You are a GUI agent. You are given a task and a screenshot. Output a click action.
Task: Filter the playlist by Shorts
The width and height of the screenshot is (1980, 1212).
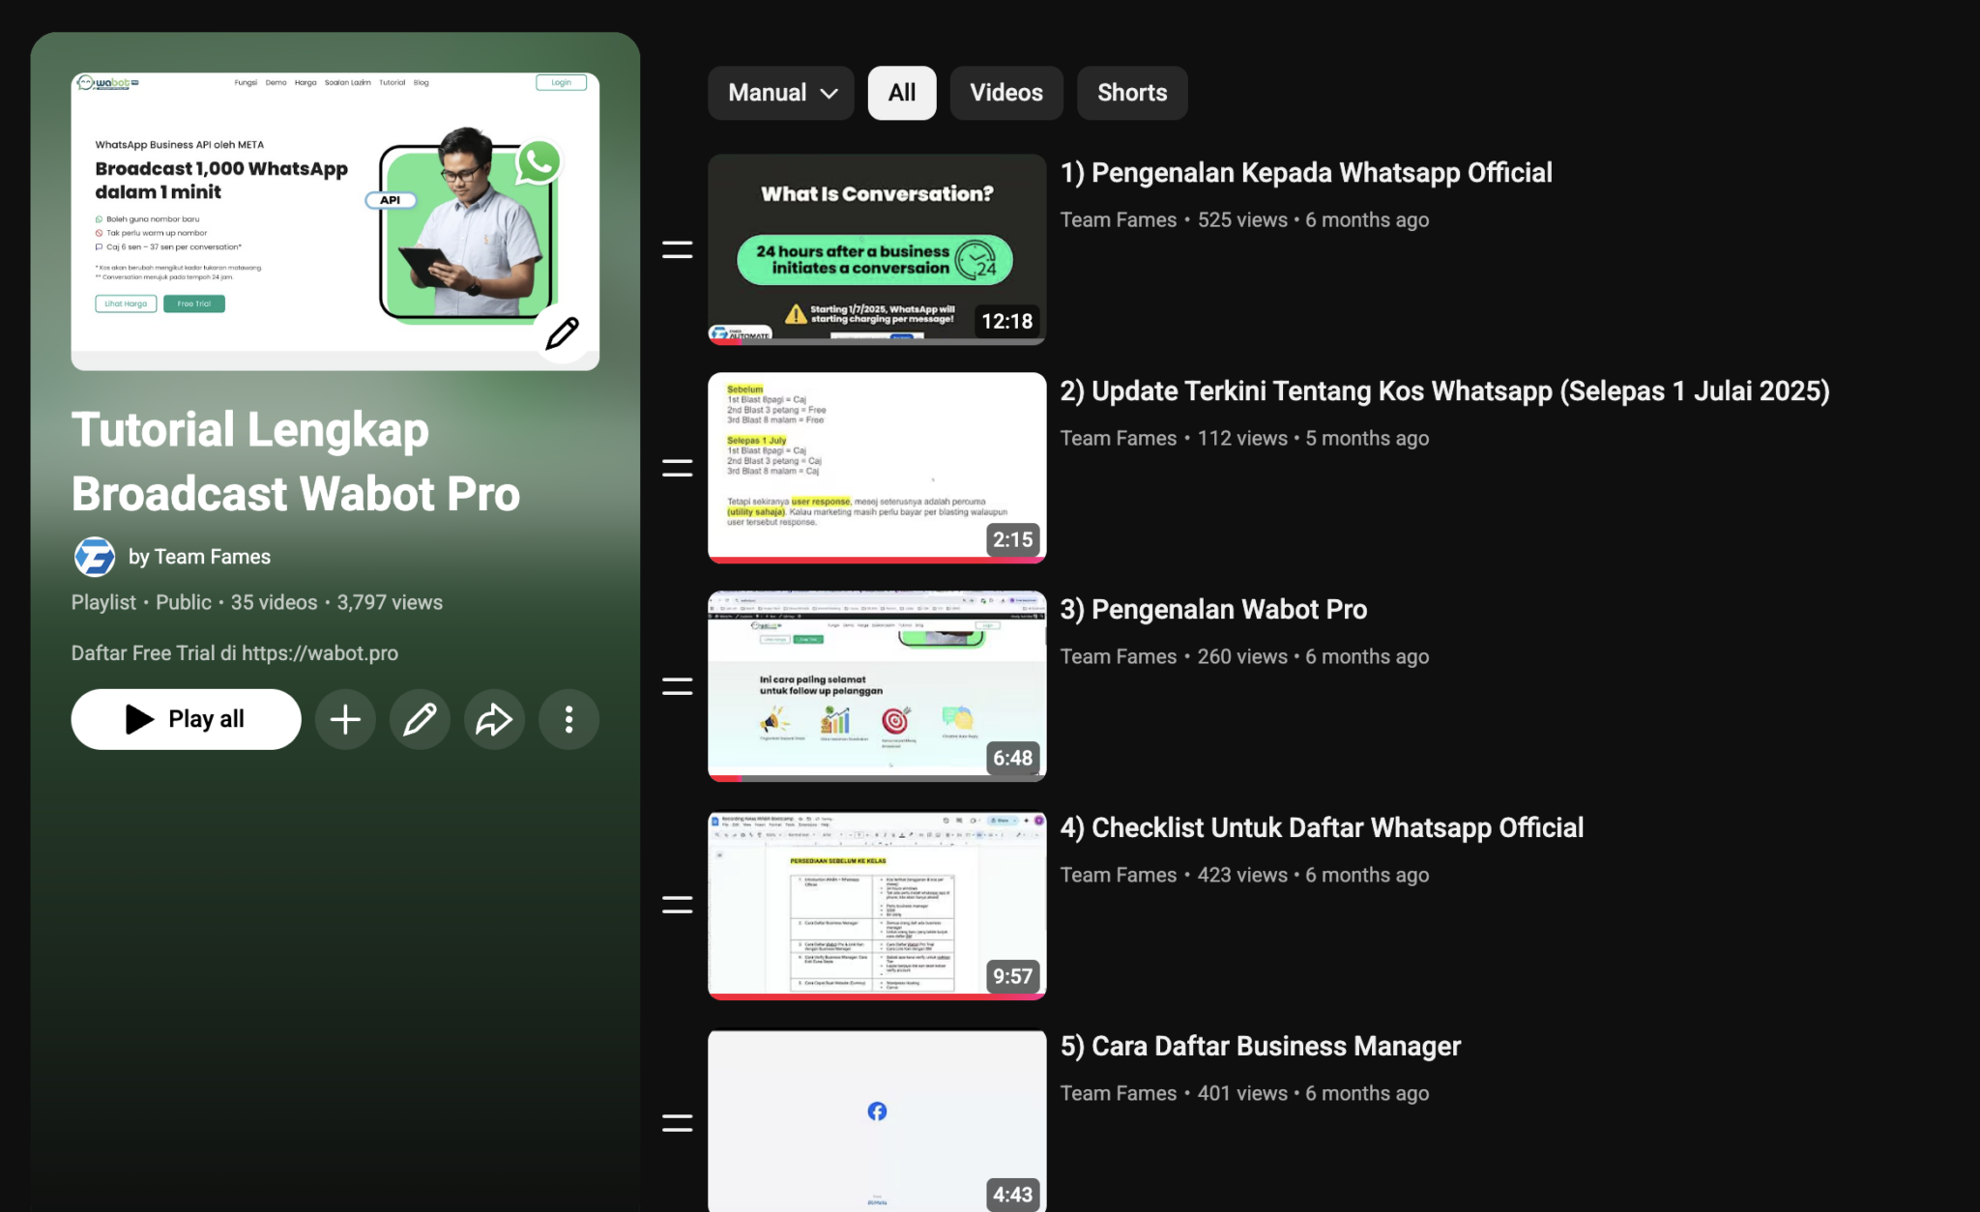(x=1131, y=93)
